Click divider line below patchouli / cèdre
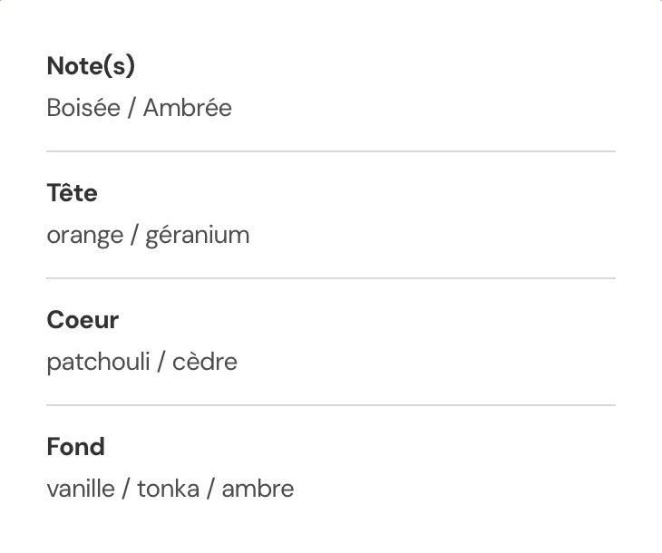The width and height of the screenshot is (662, 553). point(331,405)
